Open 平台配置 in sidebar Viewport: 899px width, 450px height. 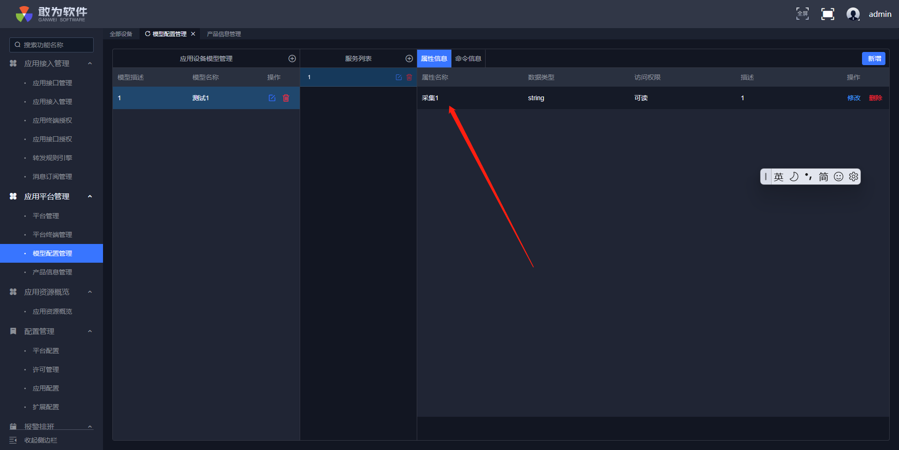click(x=46, y=351)
